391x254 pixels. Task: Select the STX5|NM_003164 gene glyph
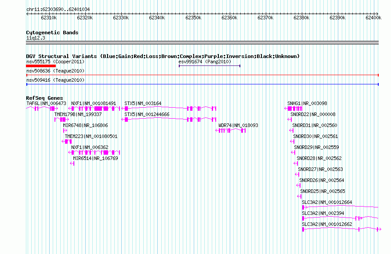coord(169,108)
